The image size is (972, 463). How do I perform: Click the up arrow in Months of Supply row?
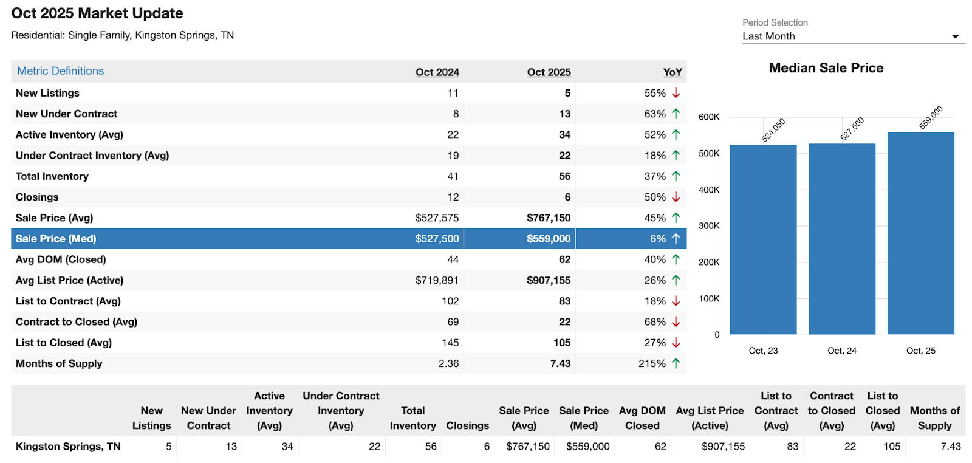(676, 363)
